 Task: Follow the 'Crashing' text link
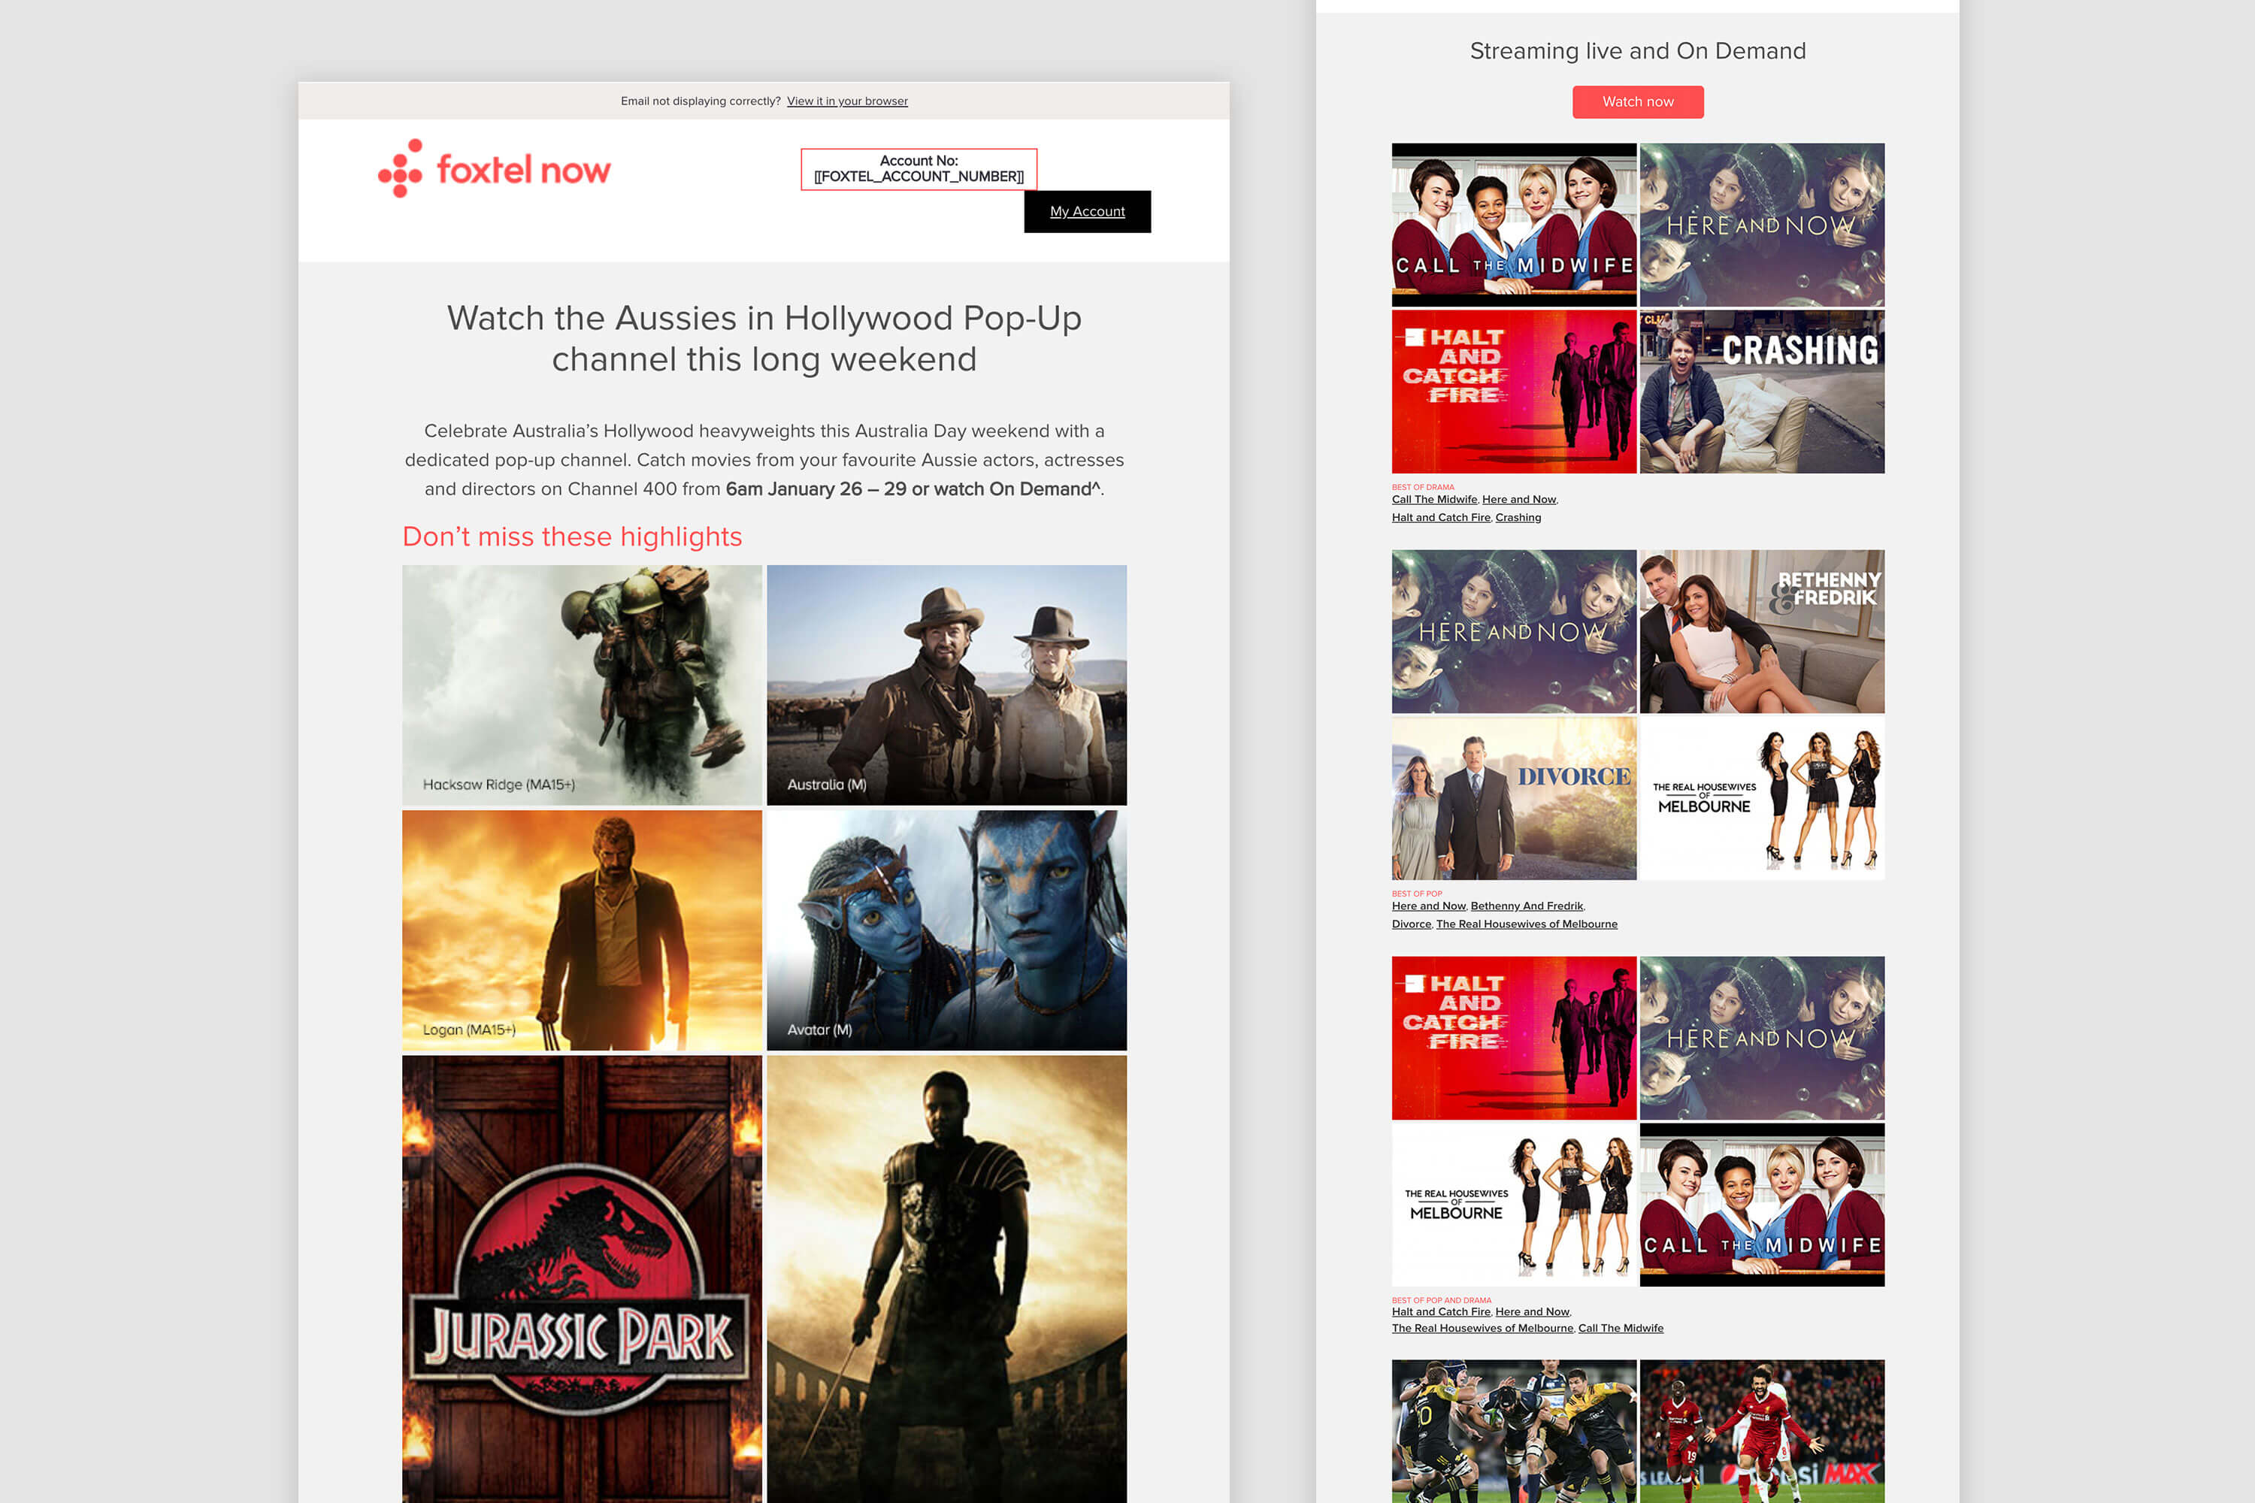pyautogui.click(x=1518, y=518)
